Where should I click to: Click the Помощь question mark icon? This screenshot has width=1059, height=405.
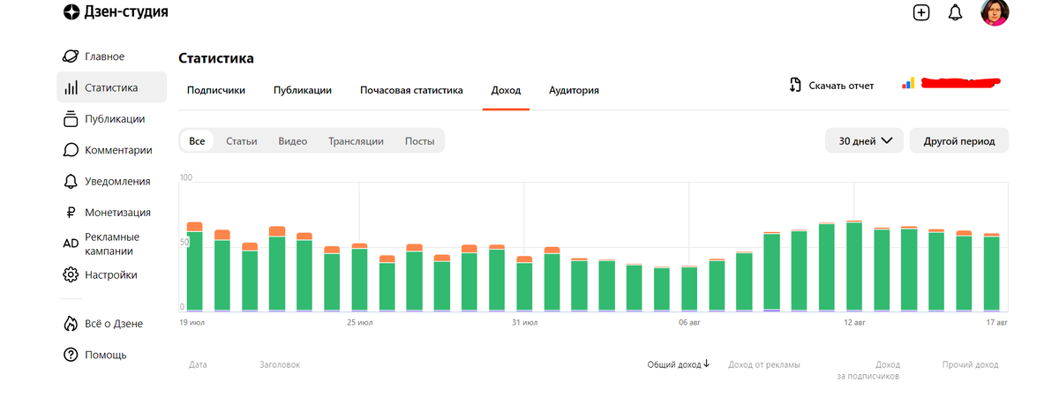pyautogui.click(x=71, y=355)
